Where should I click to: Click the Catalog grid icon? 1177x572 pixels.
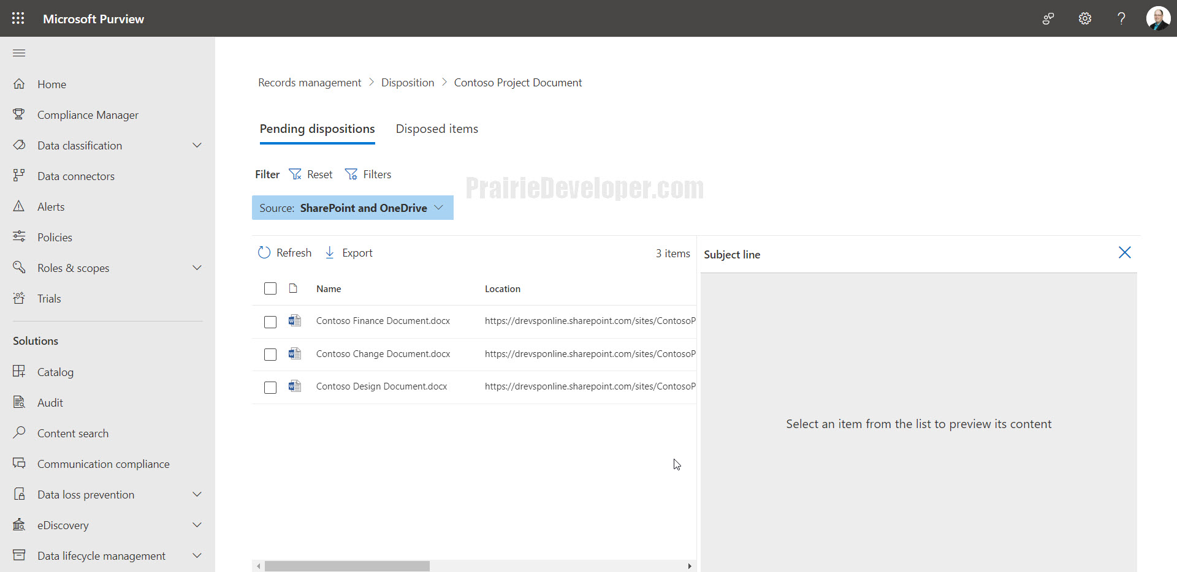(x=19, y=372)
